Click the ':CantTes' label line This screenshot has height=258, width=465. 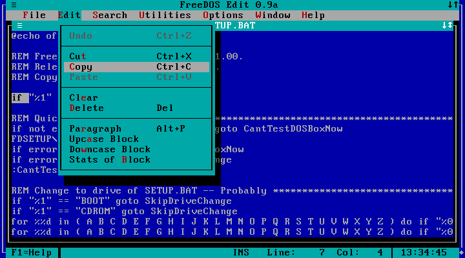[34, 170]
